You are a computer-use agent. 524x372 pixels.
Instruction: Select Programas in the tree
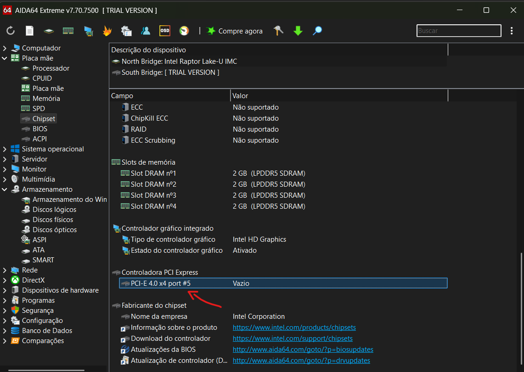pyautogui.click(x=38, y=300)
